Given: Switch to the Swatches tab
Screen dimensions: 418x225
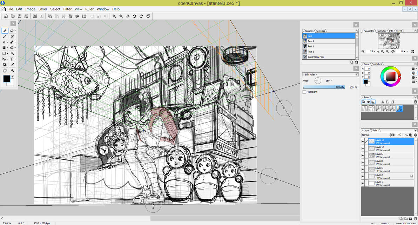Looking at the screenshot, I should click(377, 64).
